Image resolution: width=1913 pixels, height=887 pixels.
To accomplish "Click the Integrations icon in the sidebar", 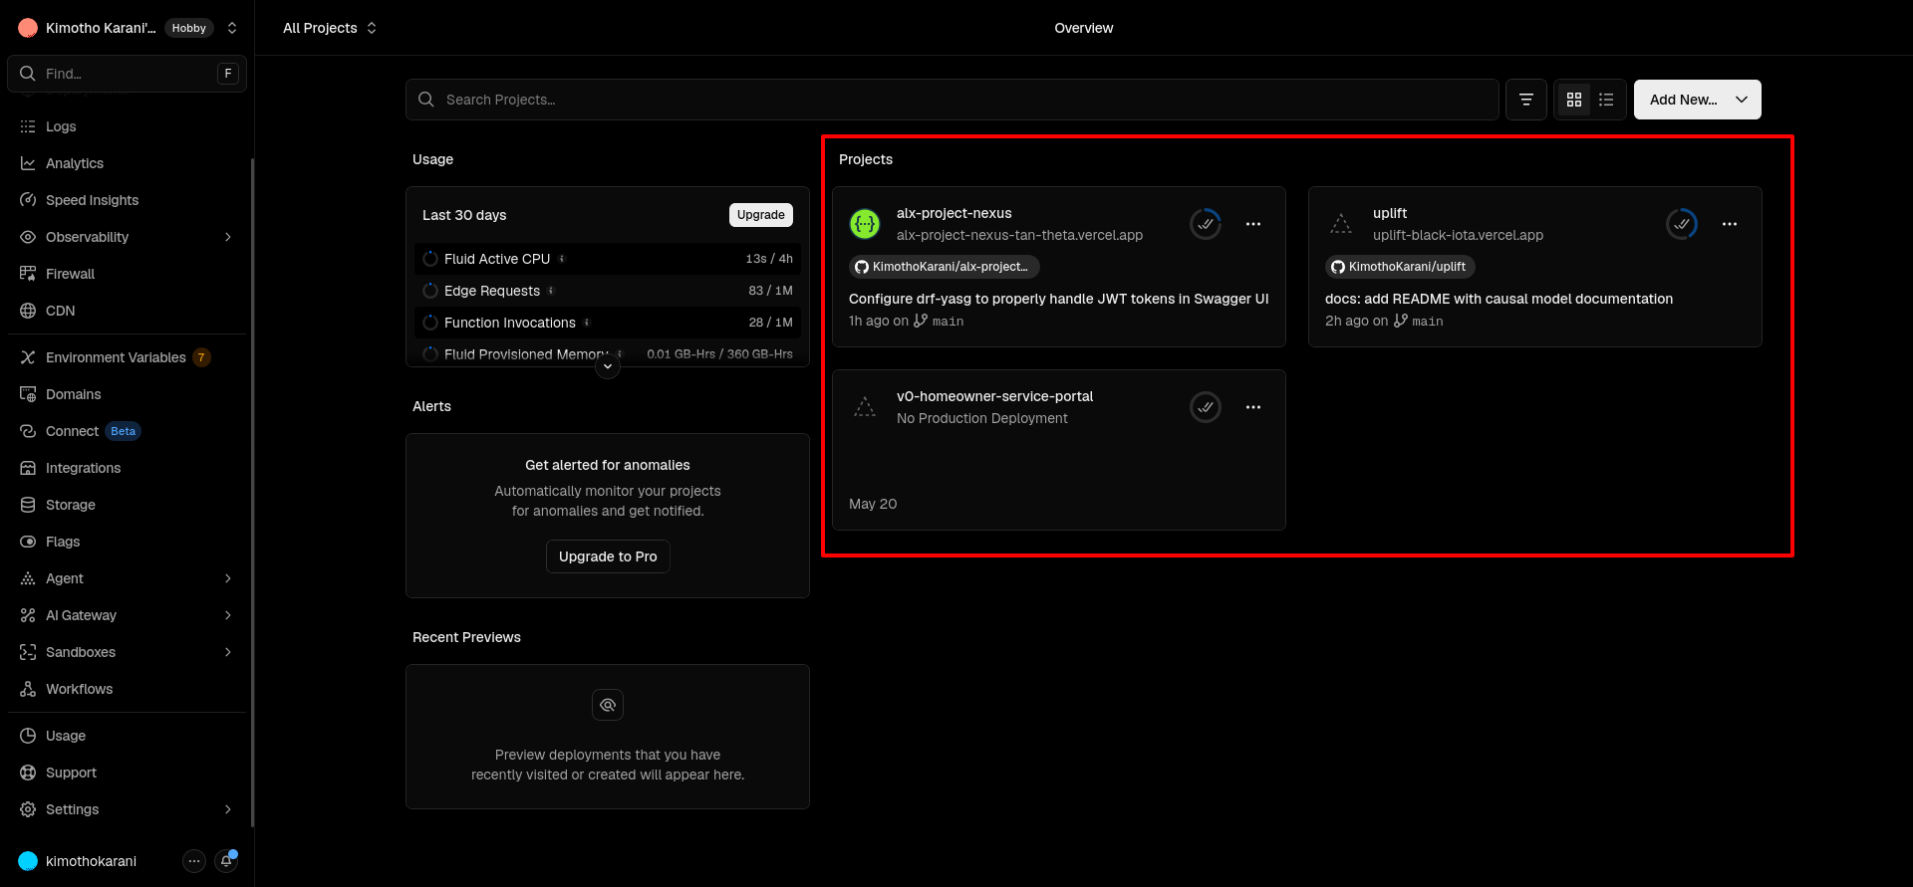I will coord(28,468).
